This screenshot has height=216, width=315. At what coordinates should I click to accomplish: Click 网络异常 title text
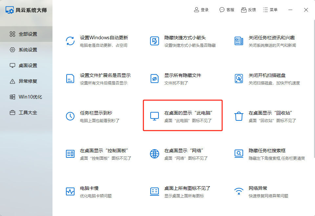click(x=258, y=189)
